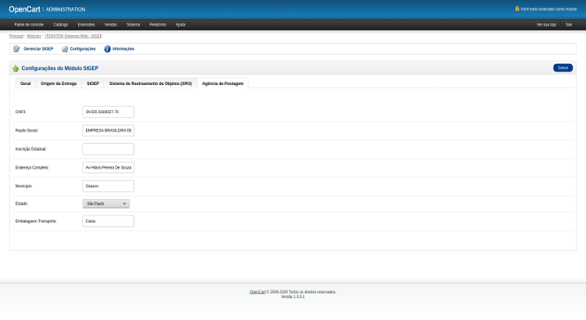Click the Salvar button

point(563,68)
